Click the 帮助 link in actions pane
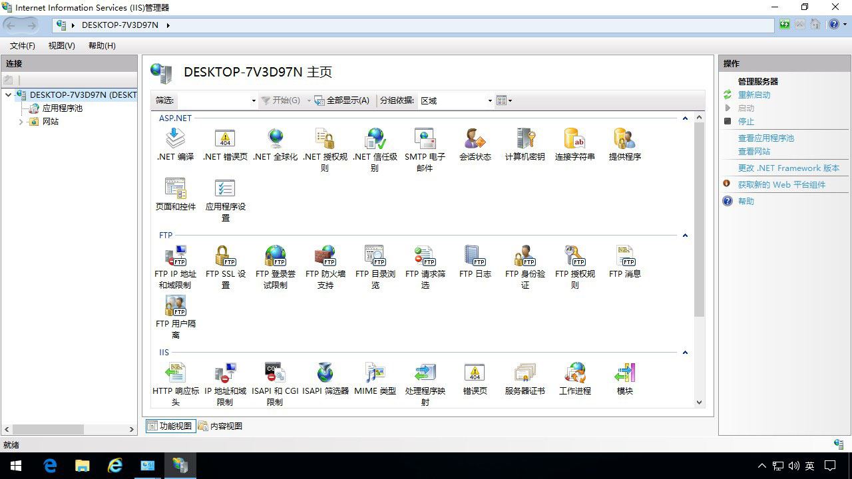This screenshot has height=479, width=852. click(746, 202)
